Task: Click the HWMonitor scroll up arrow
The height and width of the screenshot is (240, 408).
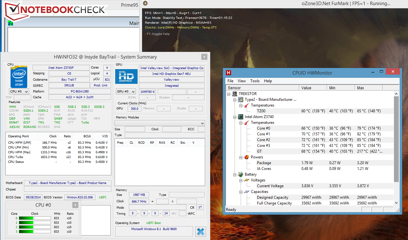Action: [x=396, y=94]
